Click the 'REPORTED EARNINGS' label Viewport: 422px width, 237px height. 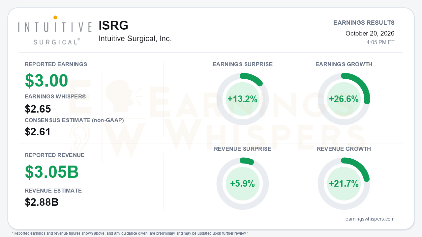coord(56,64)
